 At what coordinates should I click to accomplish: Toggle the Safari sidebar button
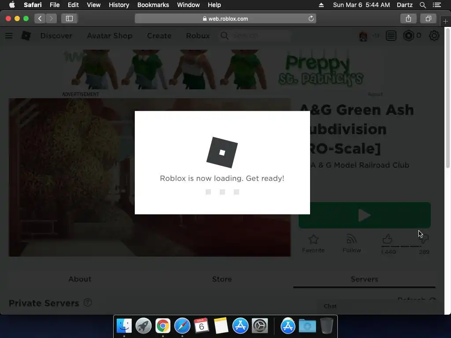(x=69, y=18)
